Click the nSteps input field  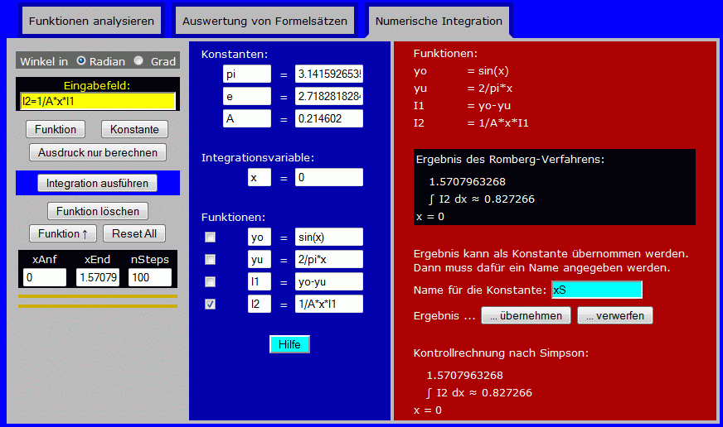(x=149, y=277)
